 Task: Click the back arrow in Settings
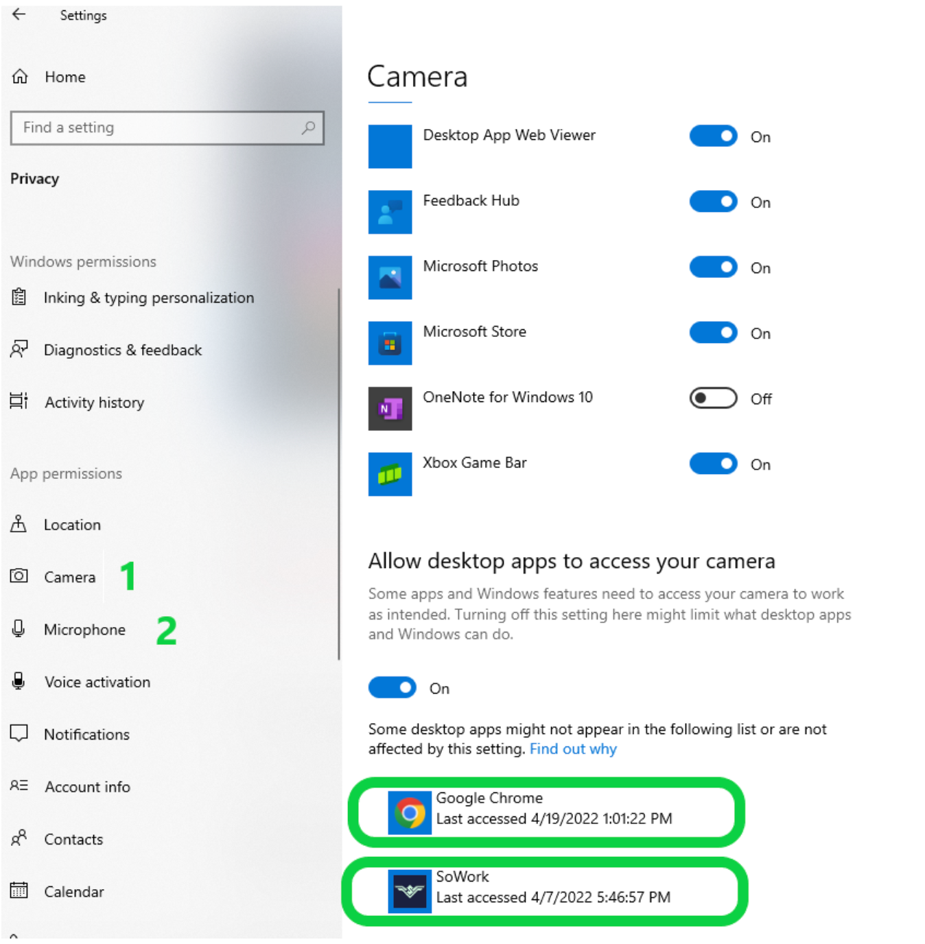19,14
